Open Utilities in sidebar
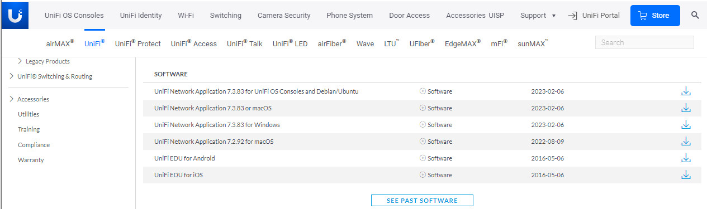707x209 pixels. [28, 114]
